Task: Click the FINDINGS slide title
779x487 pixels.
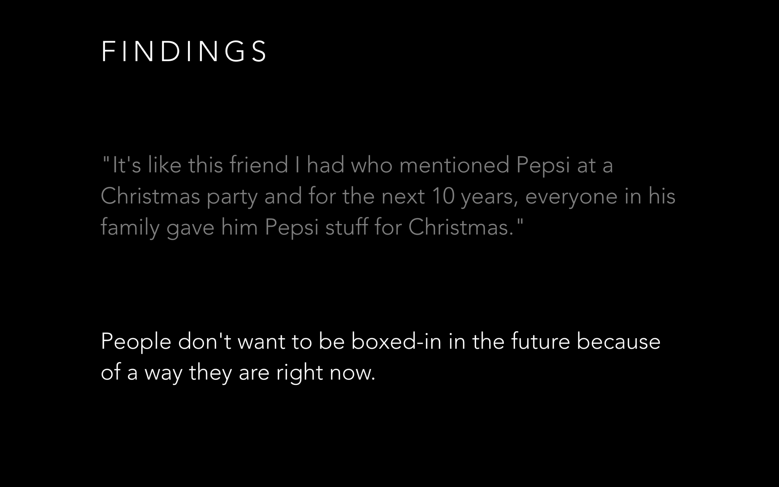Action: (x=184, y=51)
